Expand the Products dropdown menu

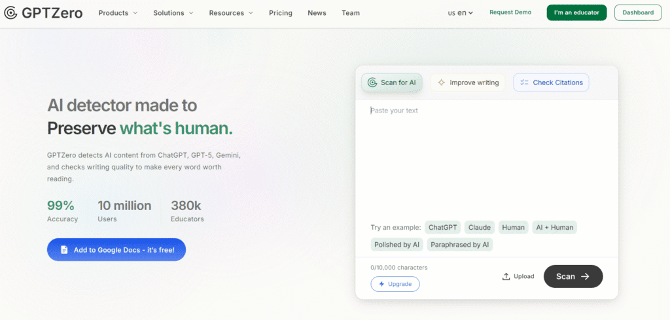[118, 13]
